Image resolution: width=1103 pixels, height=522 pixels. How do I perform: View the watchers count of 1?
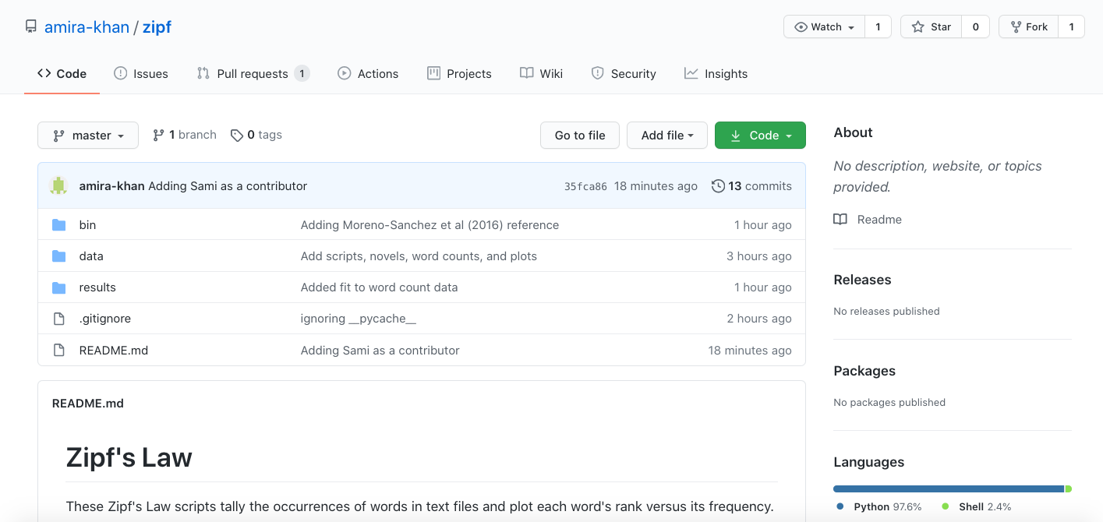click(x=878, y=26)
